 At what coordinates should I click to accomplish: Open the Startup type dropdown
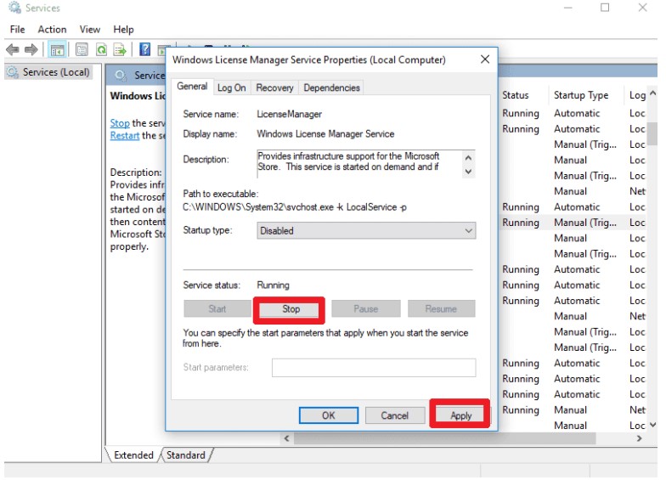(x=366, y=231)
